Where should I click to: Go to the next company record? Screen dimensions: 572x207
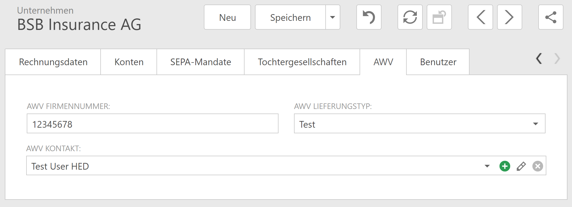(x=509, y=17)
